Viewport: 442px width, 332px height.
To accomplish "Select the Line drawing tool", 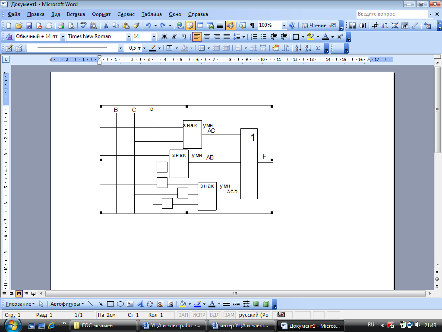I will (91, 304).
